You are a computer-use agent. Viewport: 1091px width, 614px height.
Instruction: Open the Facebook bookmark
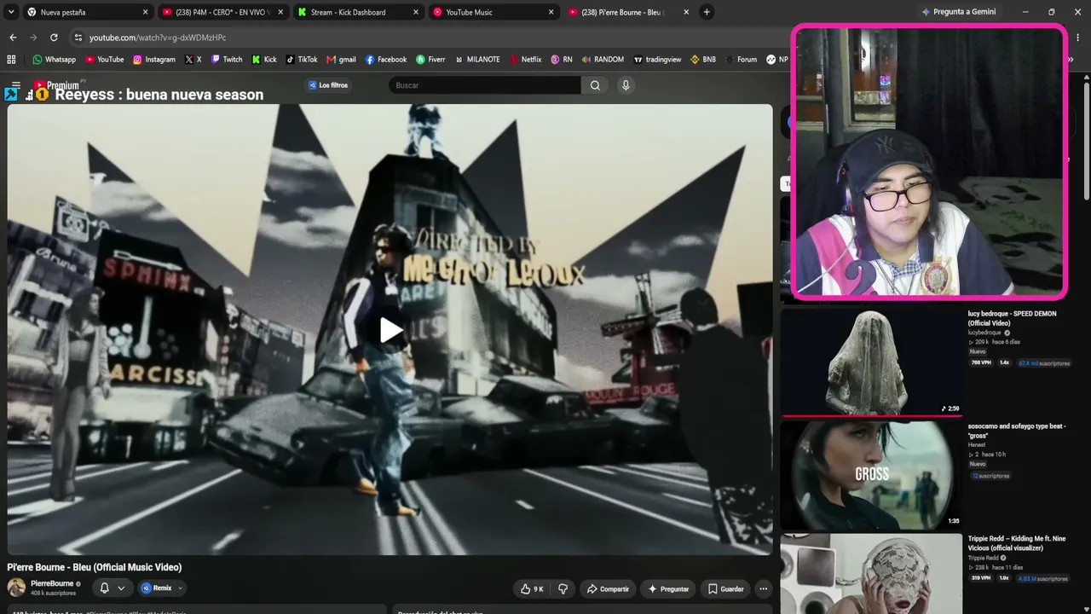tap(386, 60)
